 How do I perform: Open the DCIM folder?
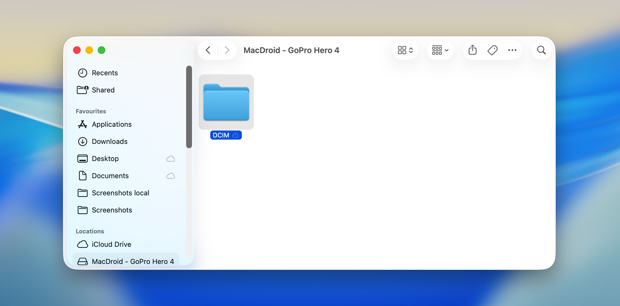pyautogui.click(x=226, y=102)
